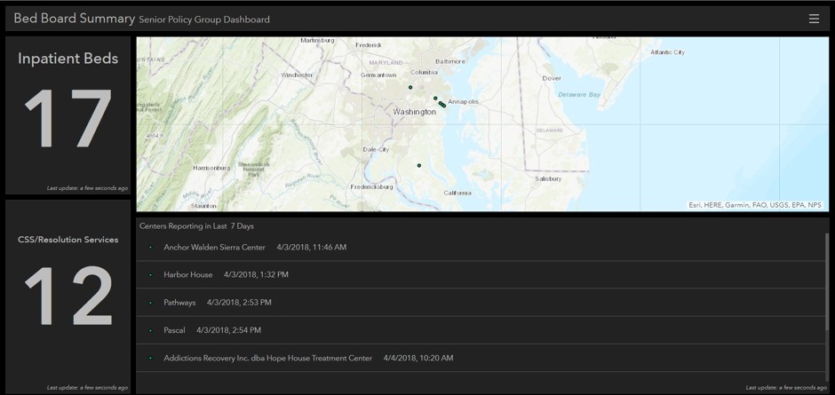Viewport: 835px width, 395px height.
Task: Click the Fredericksburg label on the map
Action: tap(371, 187)
